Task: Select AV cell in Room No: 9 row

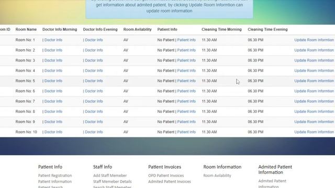Action: pyautogui.click(x=126, y=122)
